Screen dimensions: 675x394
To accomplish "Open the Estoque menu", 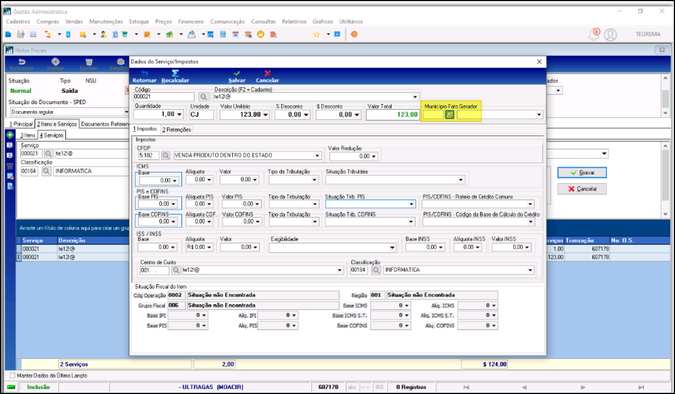I will (139, 22).
